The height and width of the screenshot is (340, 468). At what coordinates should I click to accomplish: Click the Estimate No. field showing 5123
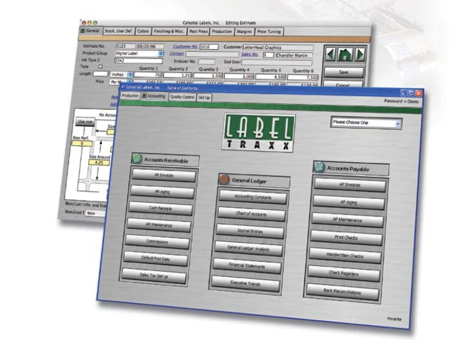[125, 46]
